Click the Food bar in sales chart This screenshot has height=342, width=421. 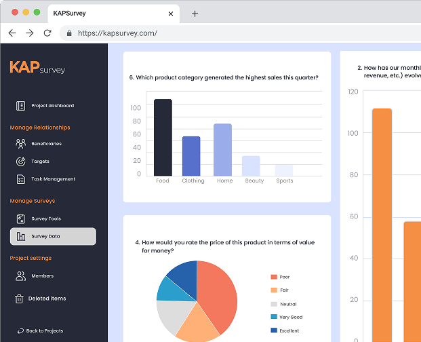coord(163,138)
